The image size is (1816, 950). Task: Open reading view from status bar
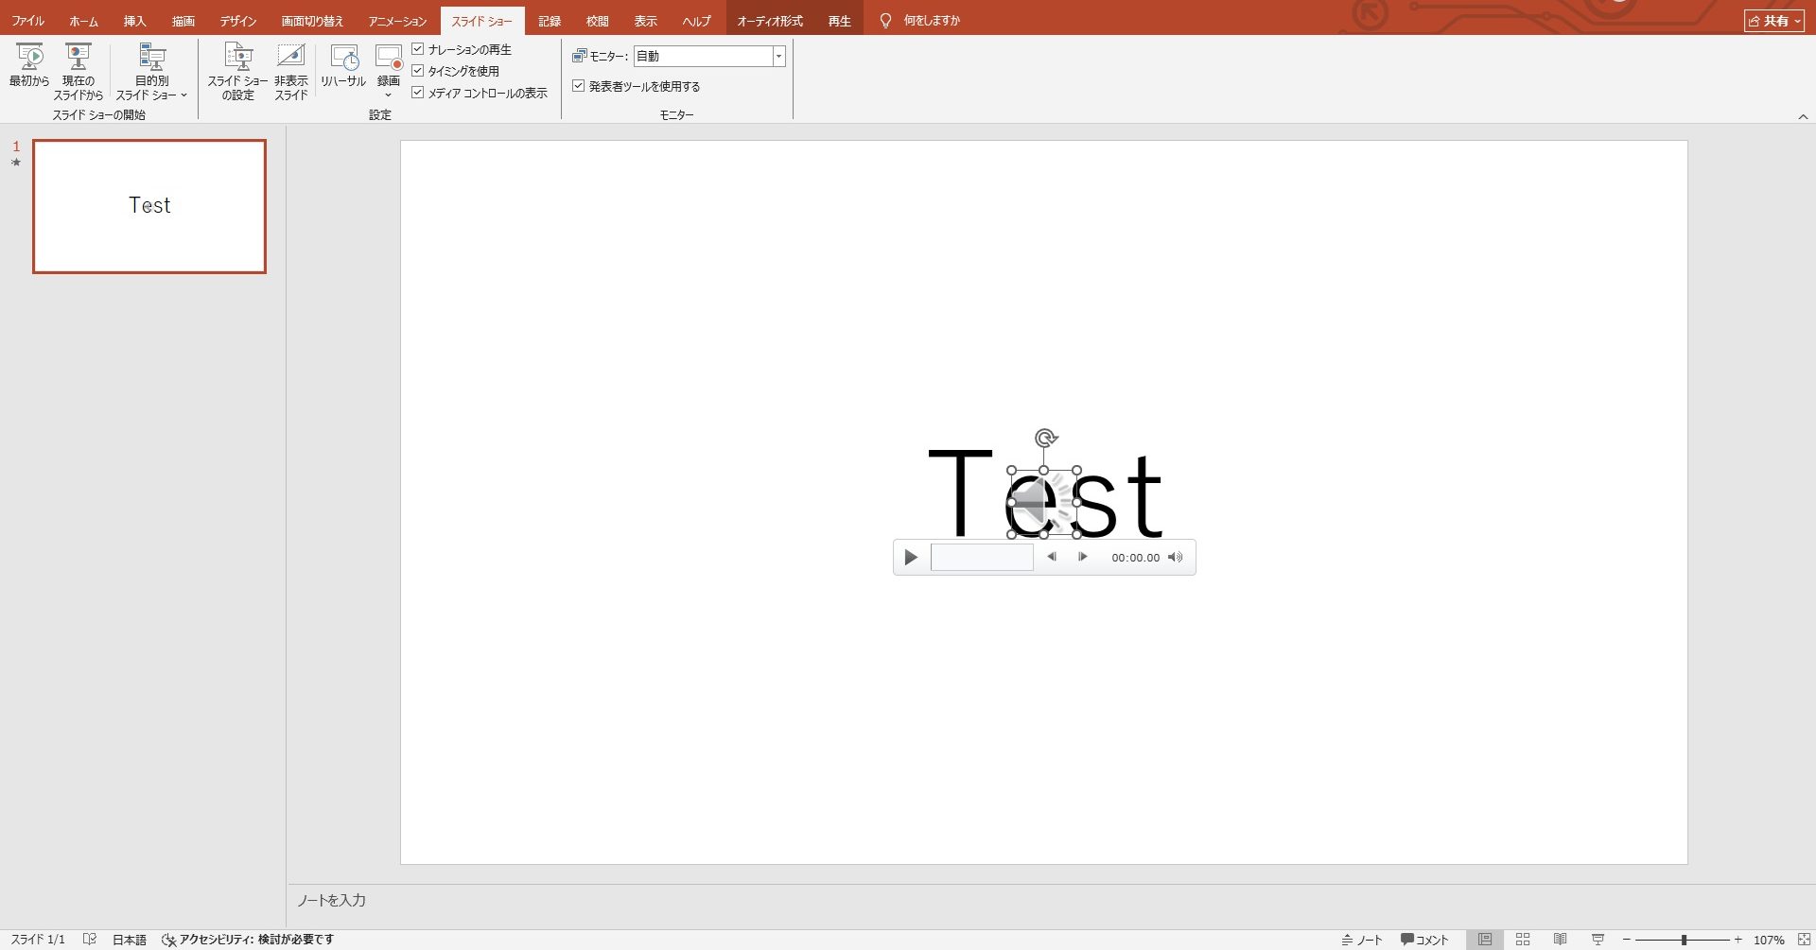pos(1560,940)
